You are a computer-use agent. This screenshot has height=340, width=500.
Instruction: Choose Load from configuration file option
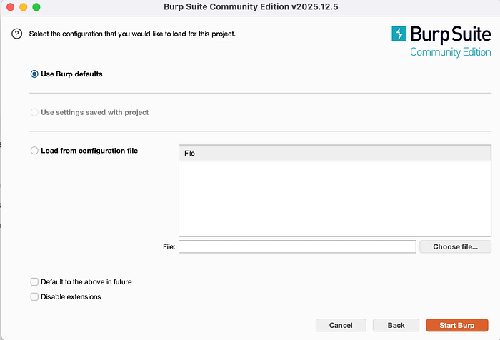click(x=34, y=151)
